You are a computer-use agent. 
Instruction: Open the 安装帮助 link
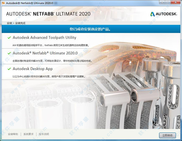[x=13, y=134]
